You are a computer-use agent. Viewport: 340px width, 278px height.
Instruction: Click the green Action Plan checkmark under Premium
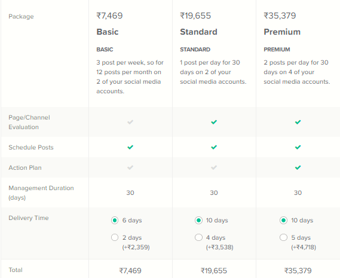pos(298,167)
